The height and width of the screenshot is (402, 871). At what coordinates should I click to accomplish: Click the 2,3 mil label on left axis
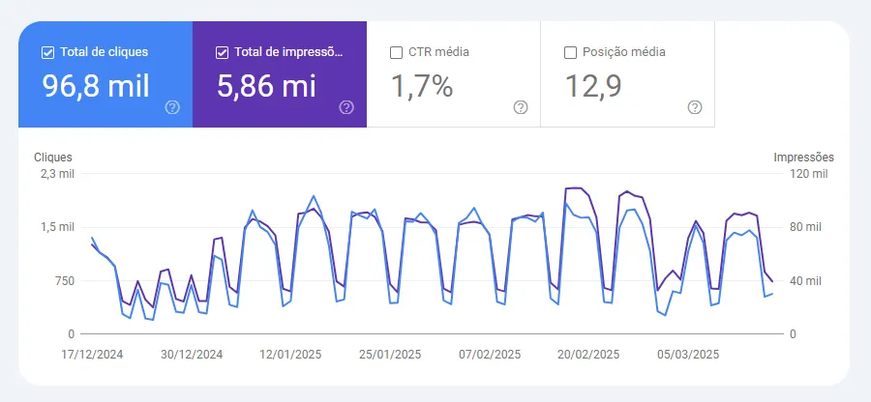pyautogui.click(x=57, y=174)
